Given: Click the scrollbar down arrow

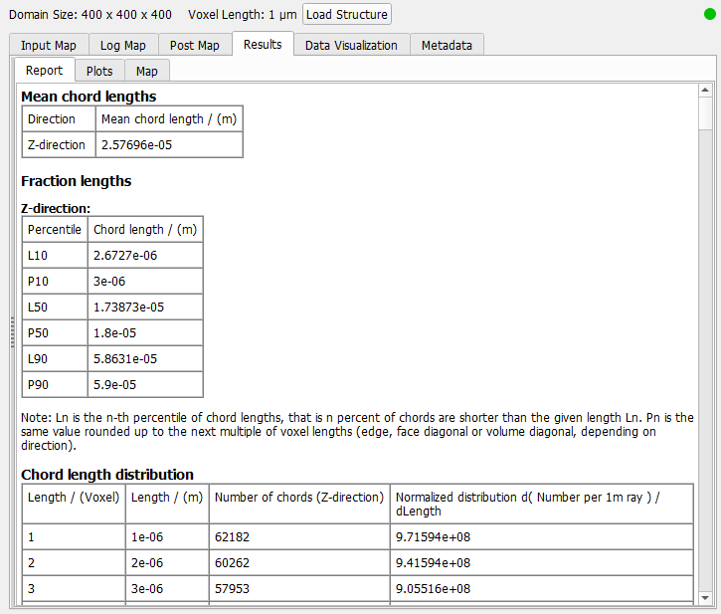Looking at the screenshot, I should [705, 597].
